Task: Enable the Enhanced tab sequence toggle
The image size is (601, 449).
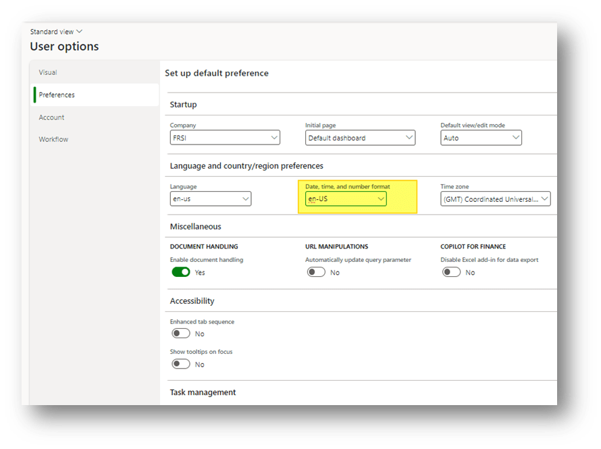Action: coord(181,334)
